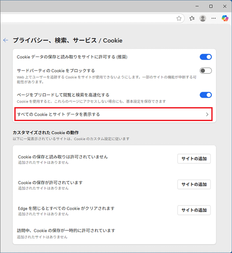Image resolution: width=232 pixels, height=253 pixels.
Task: Toggle ページをプリロードして閲覧と検索を高速化する switch
Action: [x=205, y=95]
